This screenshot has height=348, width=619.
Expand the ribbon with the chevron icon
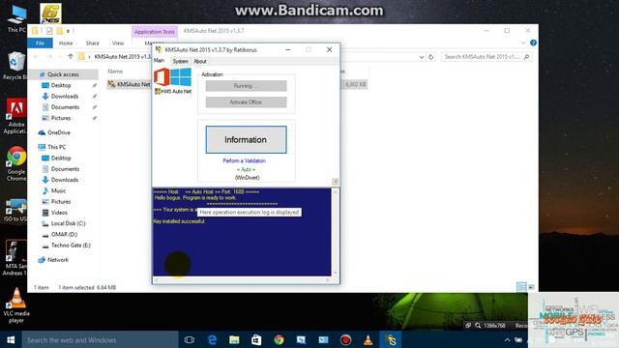523,43
